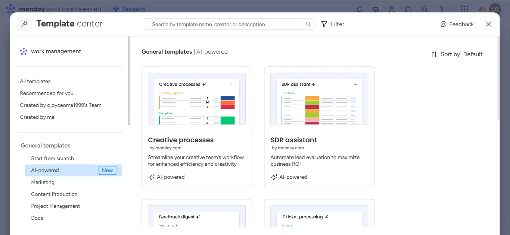Click the 'General templates | AI-powered' heading
Image resolution: width=510 pixels, height=235 pixels.
coord(184,52)
